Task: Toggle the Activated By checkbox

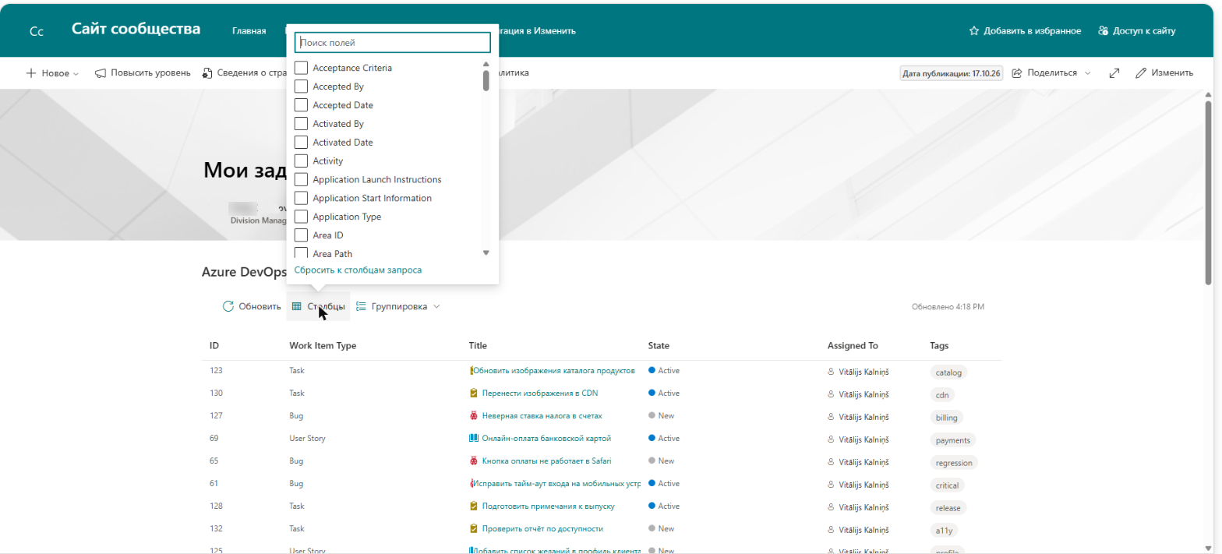Action: coord(301,124)
